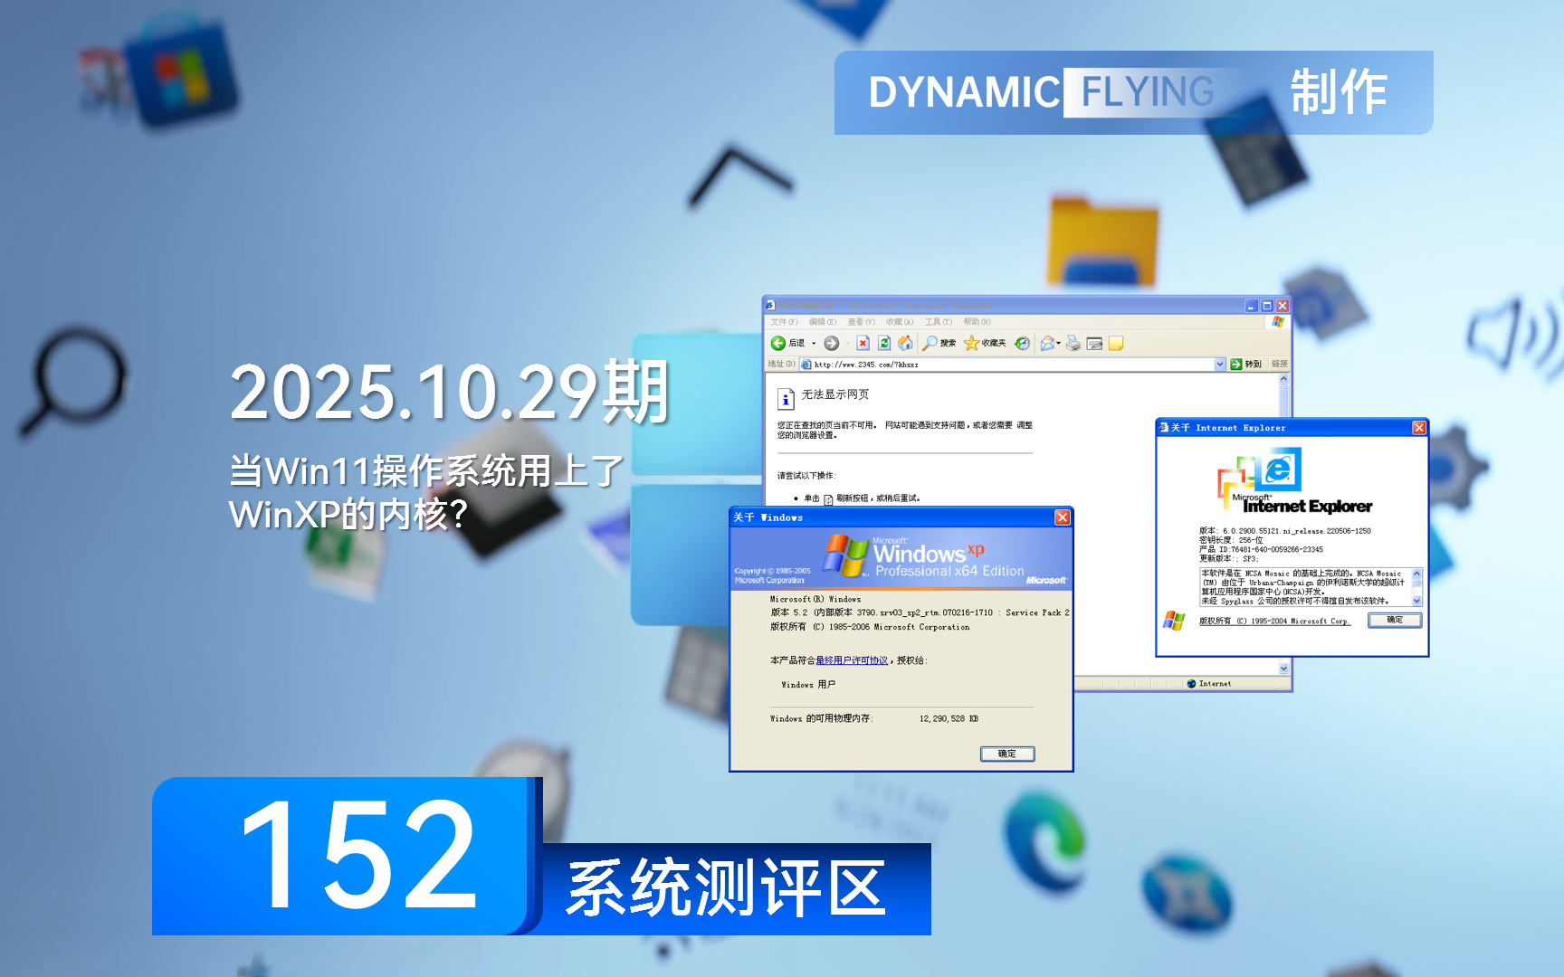
Task: Click the IE Forward arrow icon
Action: coord(831,343)
